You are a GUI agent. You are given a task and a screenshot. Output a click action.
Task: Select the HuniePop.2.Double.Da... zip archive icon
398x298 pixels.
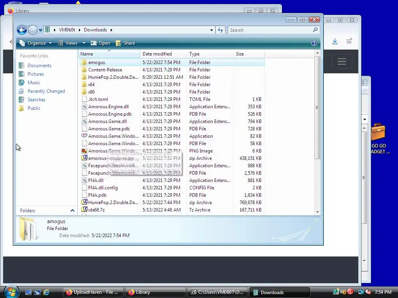tap(84, 202)
